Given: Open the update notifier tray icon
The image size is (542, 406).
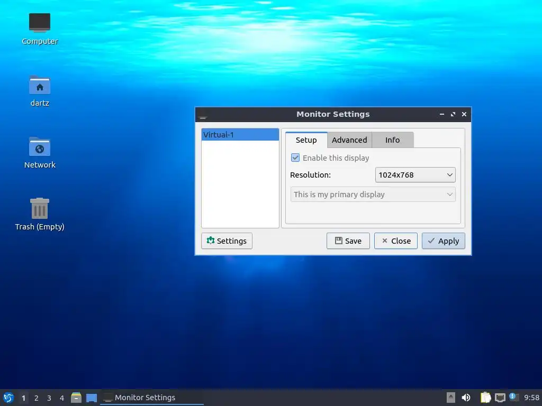Looking at the screenshot, I should coord(514,397).
